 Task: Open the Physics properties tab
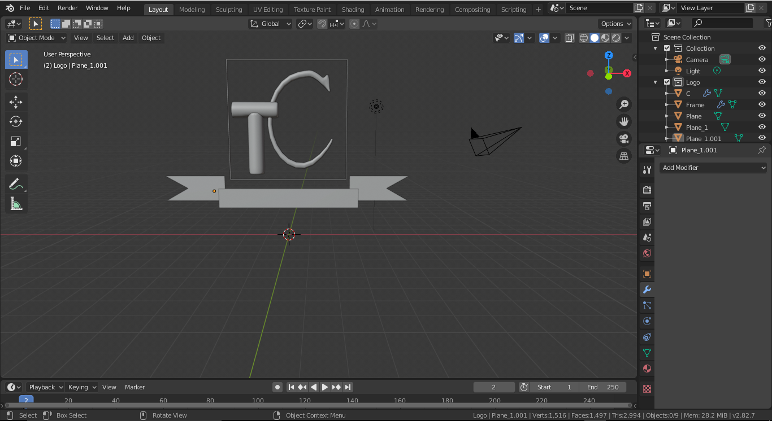647,321
